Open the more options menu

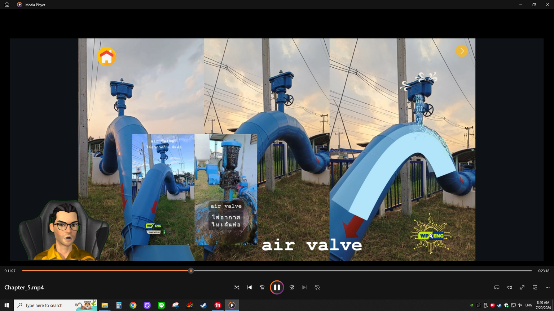point(548,287)
